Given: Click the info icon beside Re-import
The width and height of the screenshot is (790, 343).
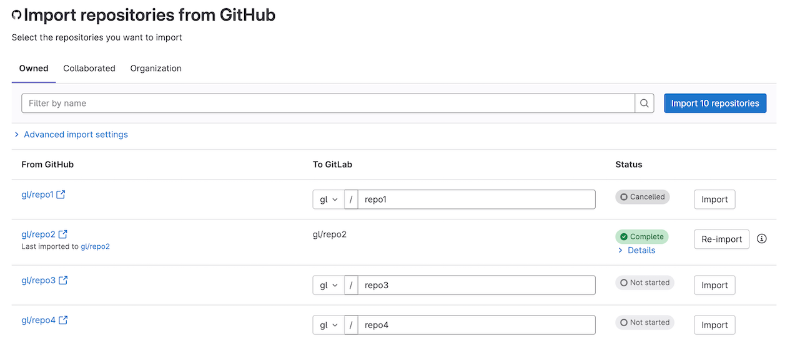Looking at the screenshot, I should click(761, 239).
